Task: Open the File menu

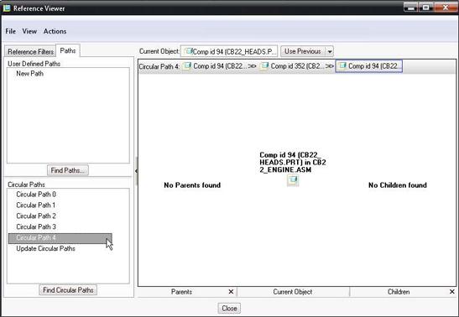Action: [x=11, y=31]
